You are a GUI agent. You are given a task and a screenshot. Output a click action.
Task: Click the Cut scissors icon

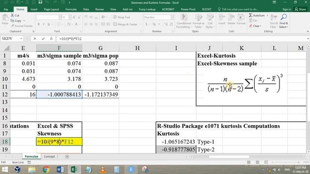tap(13, 15)
